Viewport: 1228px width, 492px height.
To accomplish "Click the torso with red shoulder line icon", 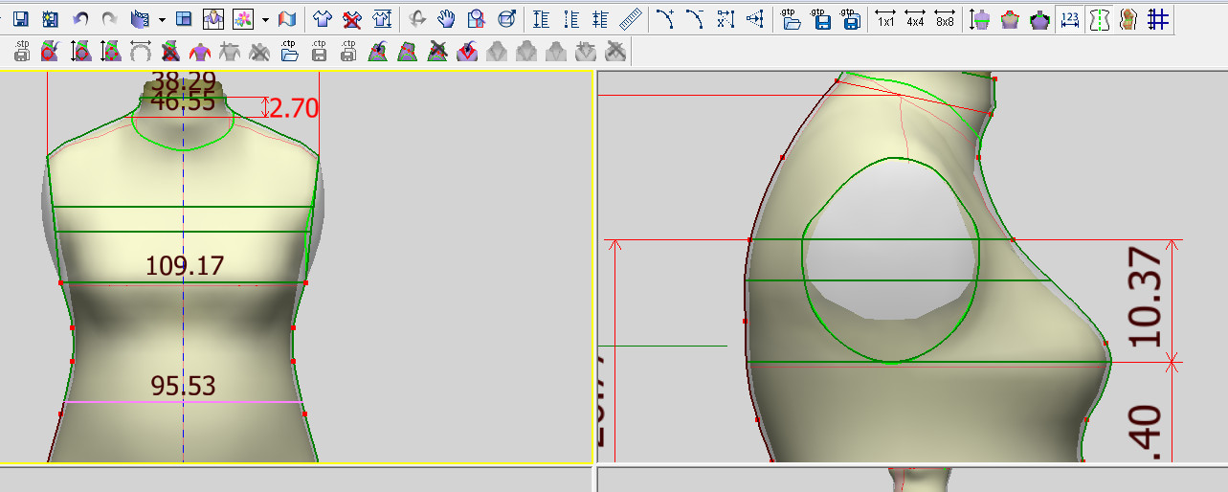I will click(1009, 19).
